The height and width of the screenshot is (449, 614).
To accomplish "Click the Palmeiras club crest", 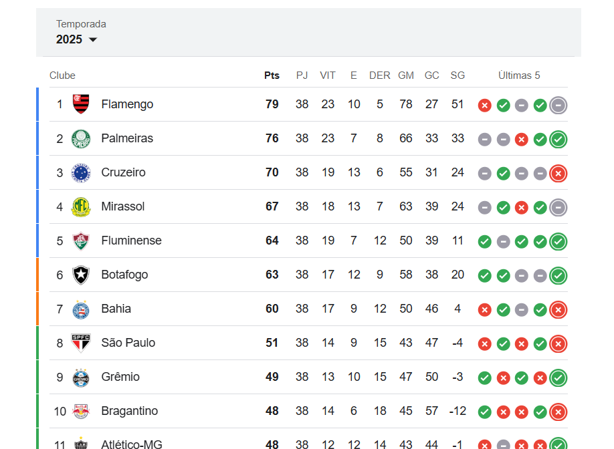I will point(81,138).
